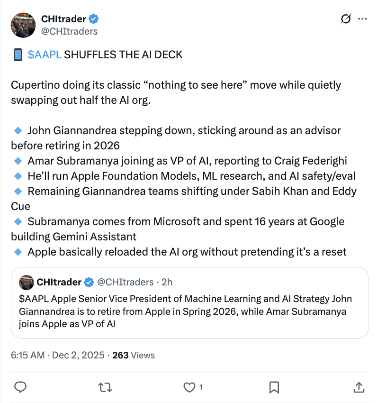Open the three-dot more options menu
Image resolution: width=377 pixels, height=403 pixels.
click(363, 18)
